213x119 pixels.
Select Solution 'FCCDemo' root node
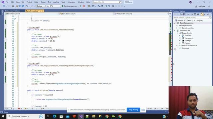(190, 20)
